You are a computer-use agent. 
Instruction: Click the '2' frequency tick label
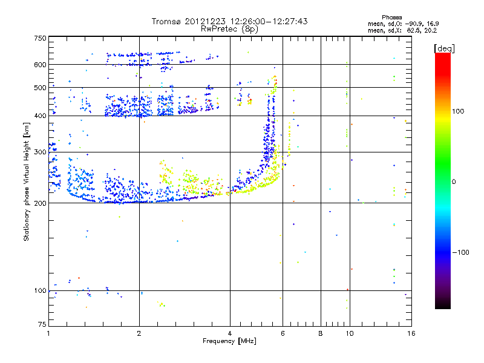tap(139, 333)
